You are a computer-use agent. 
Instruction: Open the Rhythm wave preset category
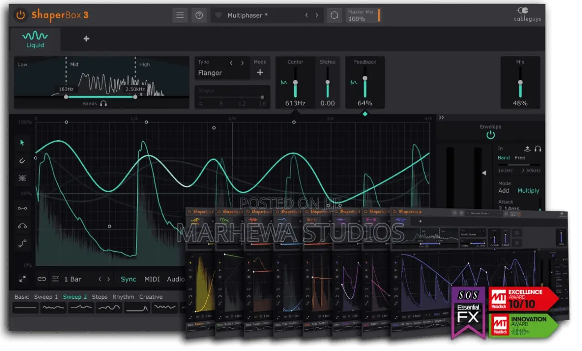click(x=124, y=297)
